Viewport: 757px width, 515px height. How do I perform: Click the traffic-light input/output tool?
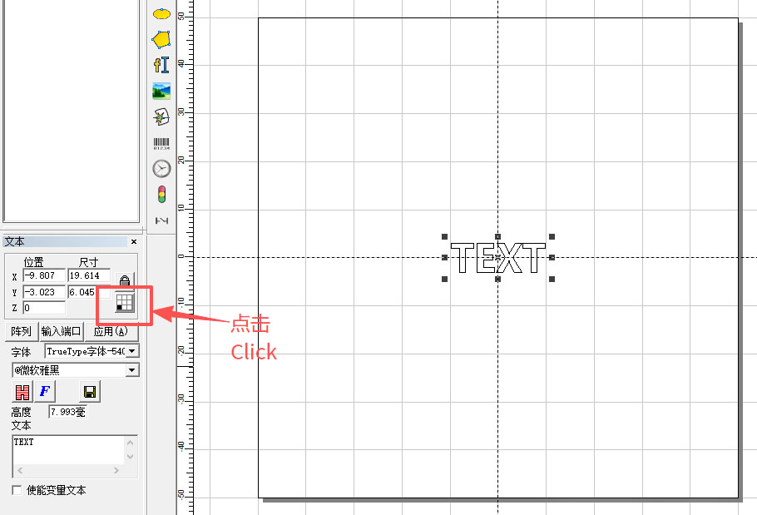click(161, 194)
